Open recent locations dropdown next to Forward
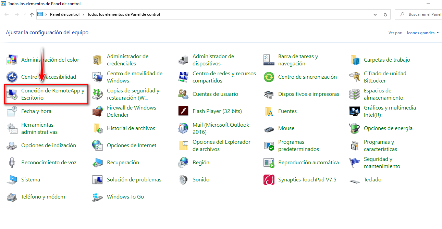442x229 pixels. pos(25,14)
